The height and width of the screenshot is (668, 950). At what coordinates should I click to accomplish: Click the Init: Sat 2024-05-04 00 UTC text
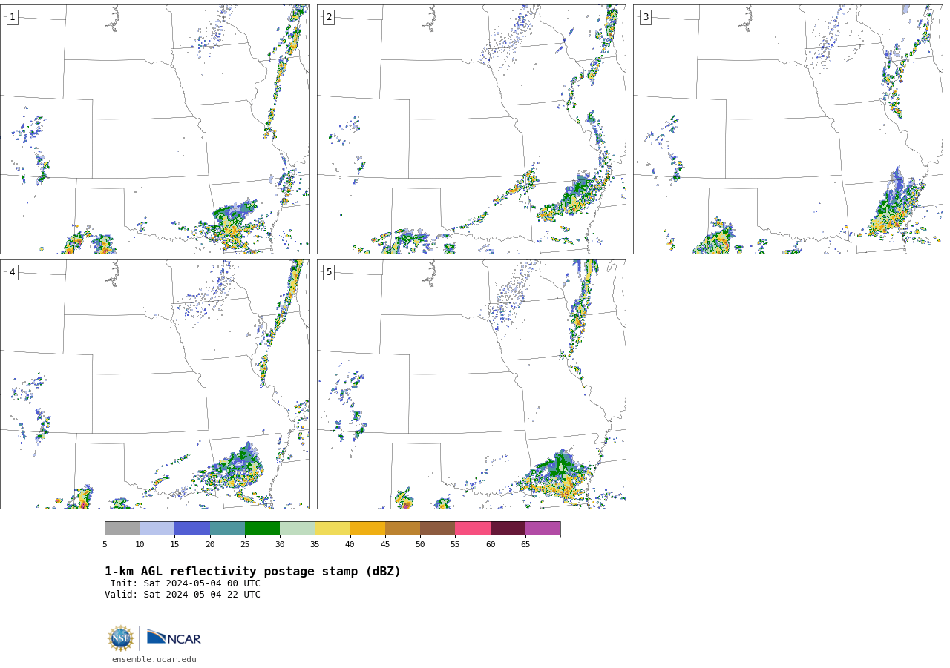186,583
